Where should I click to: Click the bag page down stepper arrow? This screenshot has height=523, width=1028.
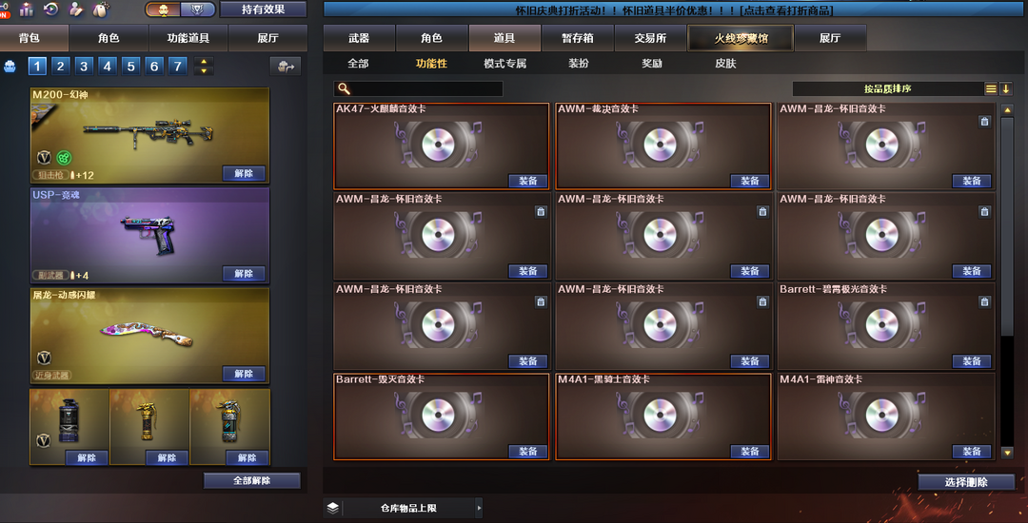click(x=204, y=70)
